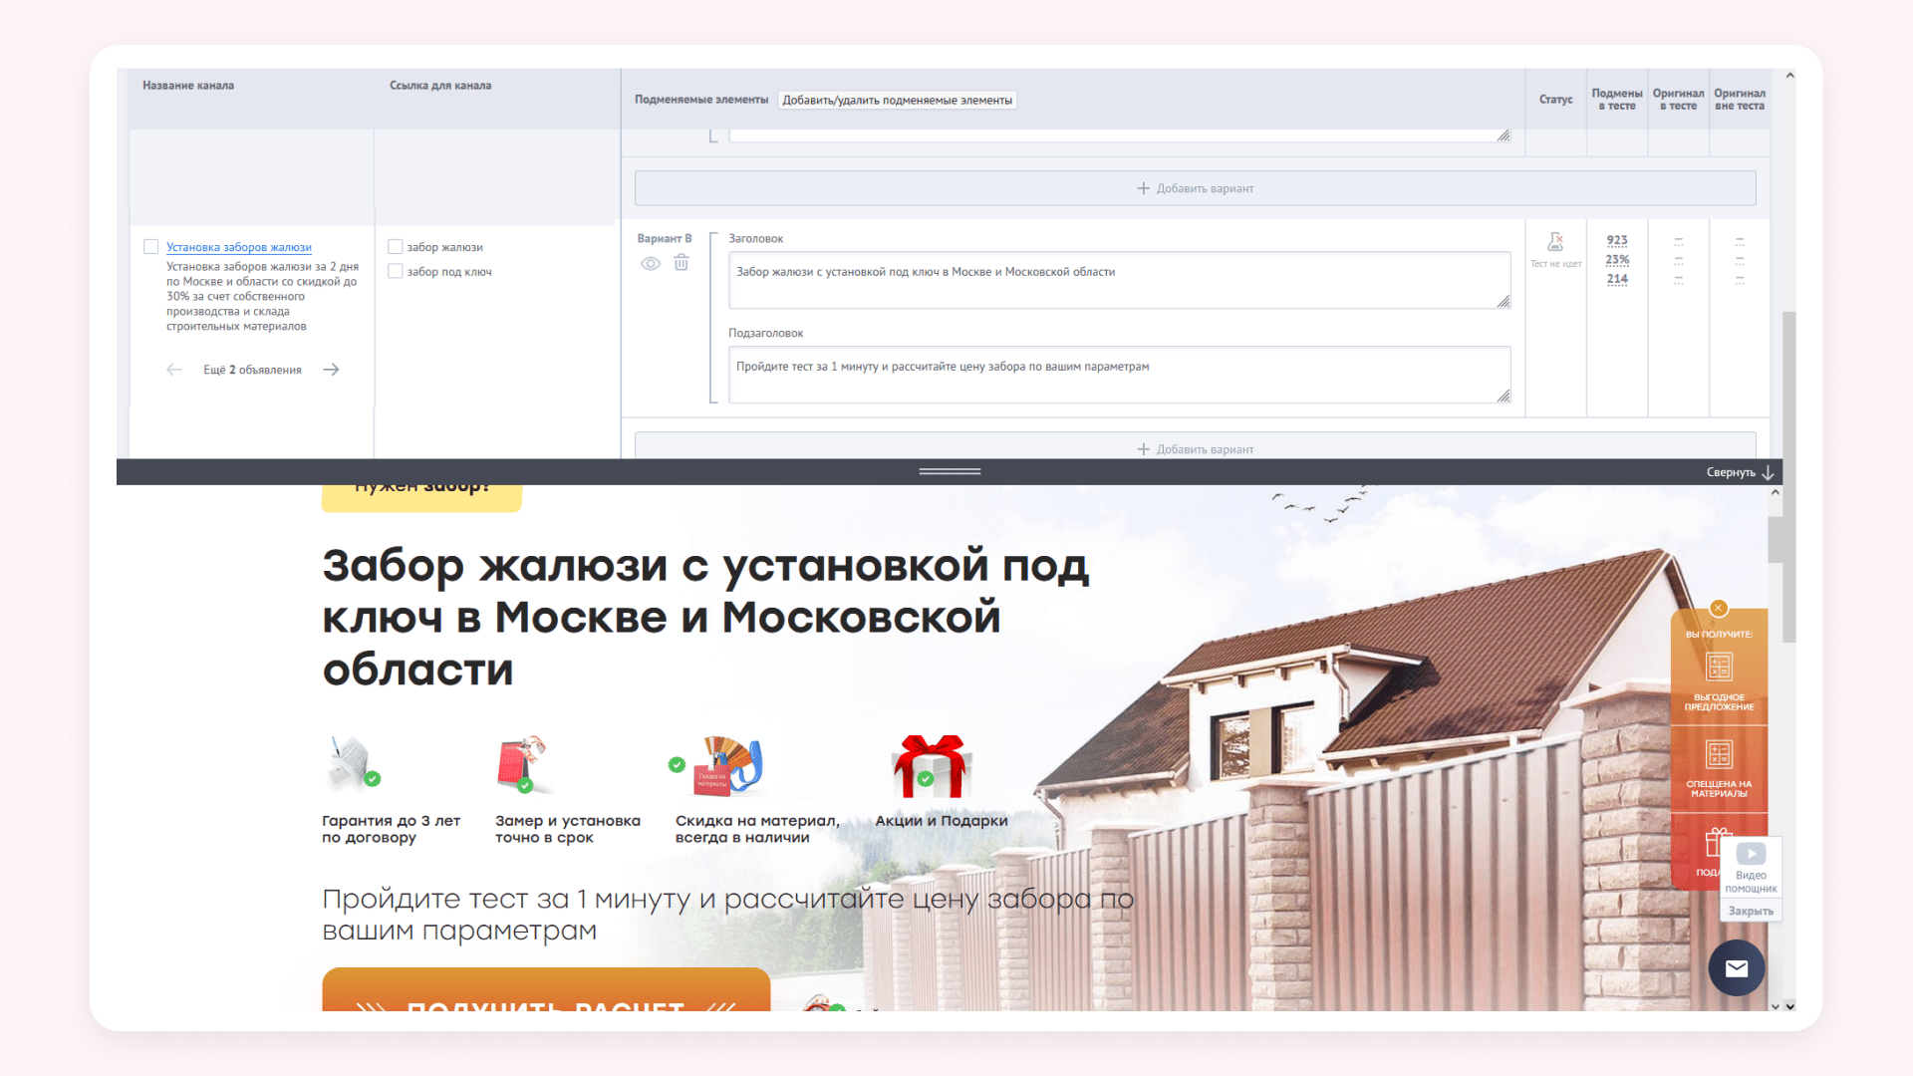Play the Видео помощник video icon
Viewport: 1913px width, 1076px height.
(x=1751, y=854)
